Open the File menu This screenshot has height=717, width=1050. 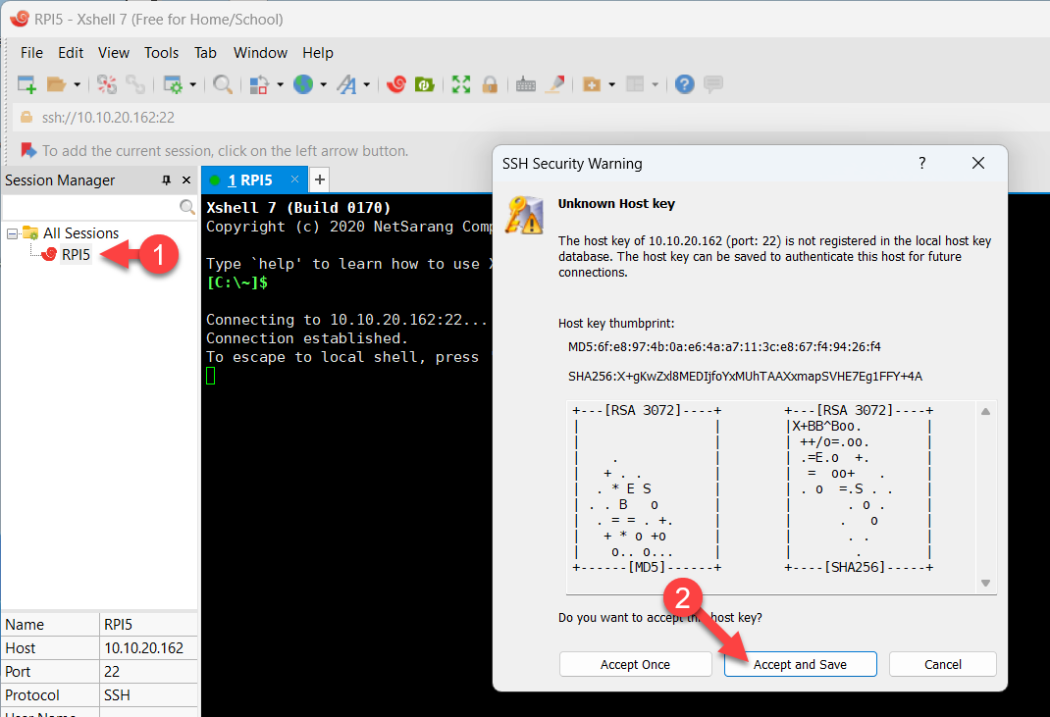(31, 53)
